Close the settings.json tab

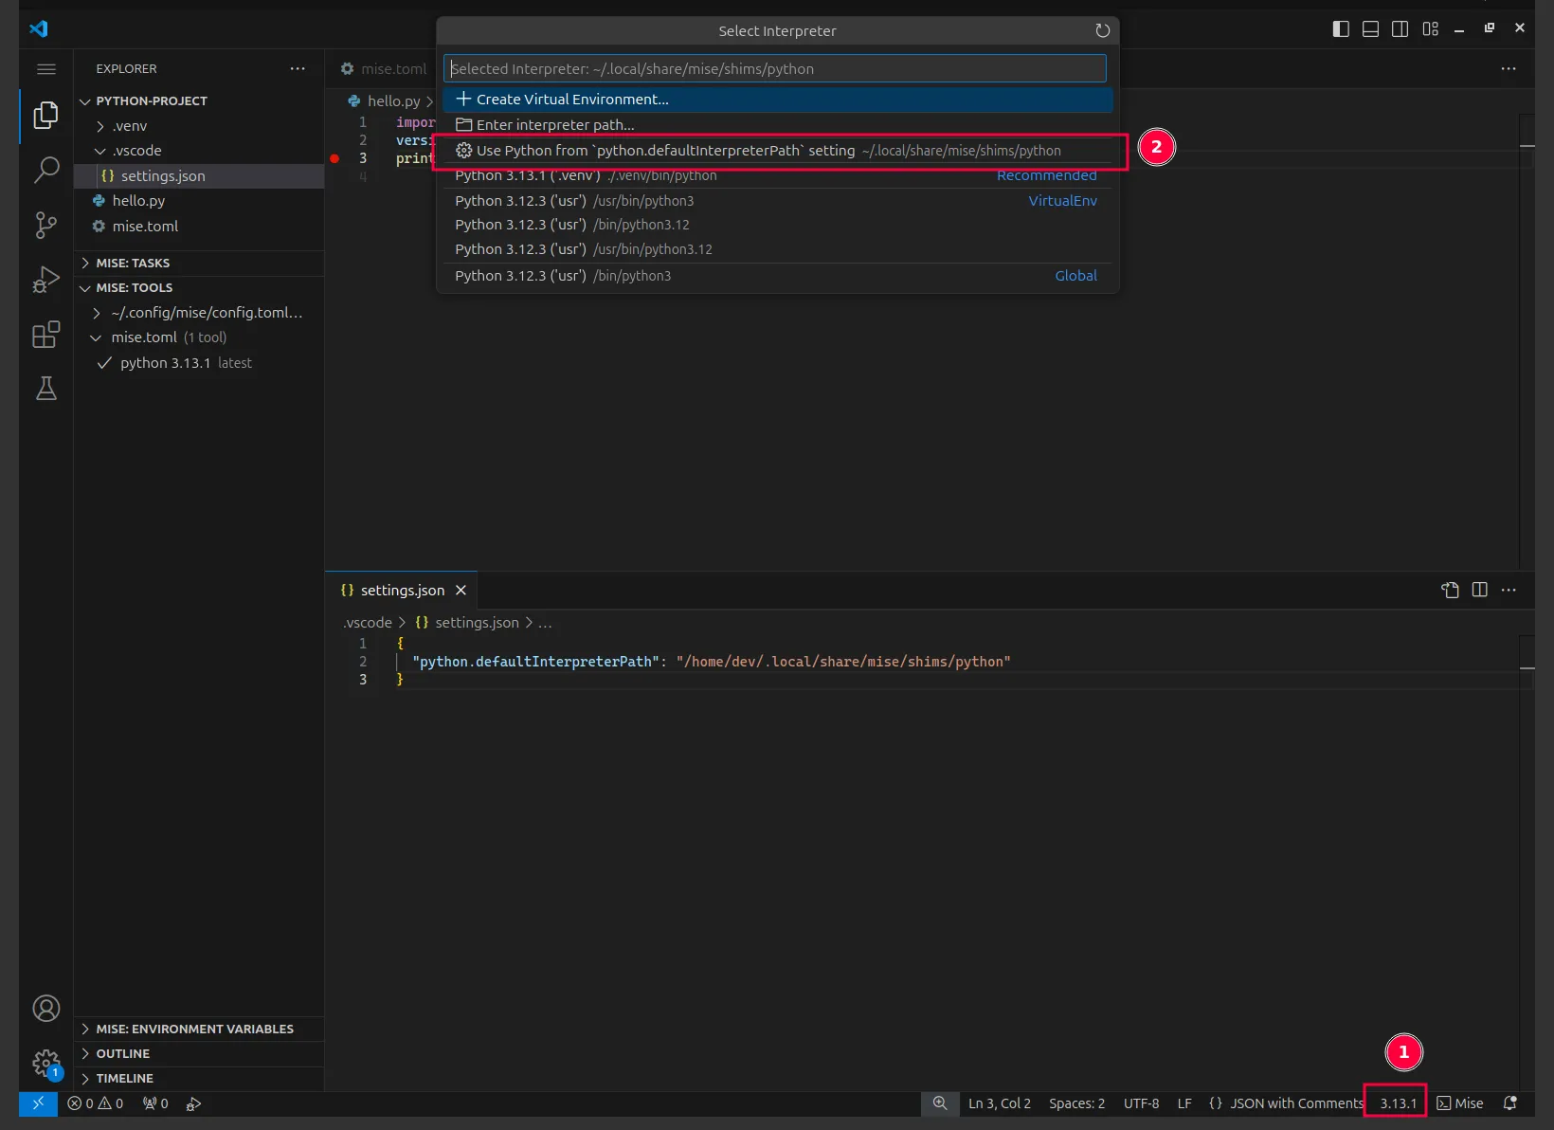tap(461, 590)
